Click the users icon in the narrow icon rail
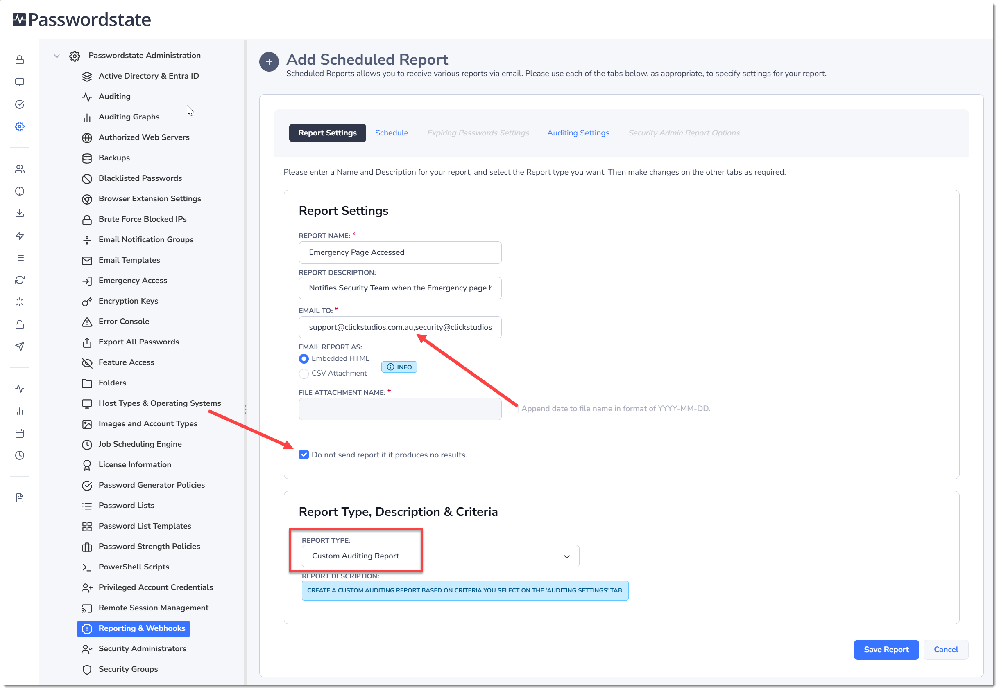Image resolution: width=999 pixels, height=691 pixels. click(20, 169)
